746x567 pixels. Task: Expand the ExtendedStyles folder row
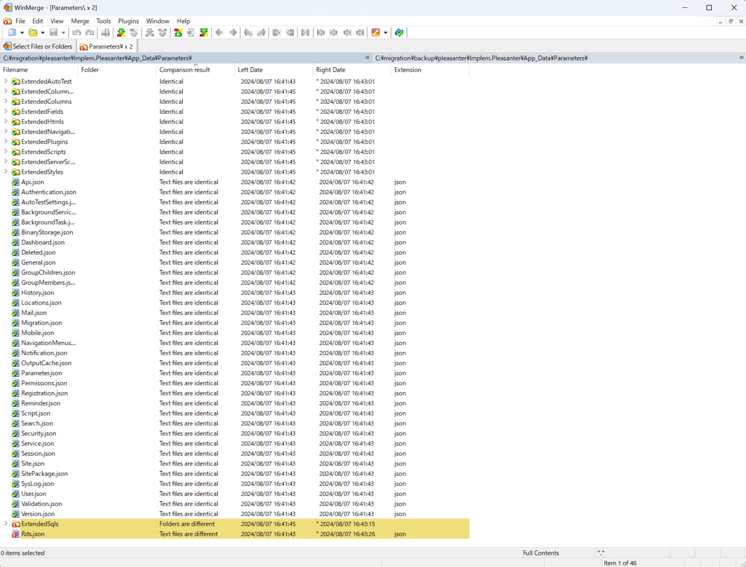[x=6, y=172]
